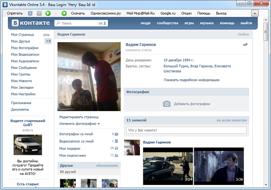Open the Опции menu
The image size is (271, 190).
pyautogui.click(x=186, y=13)
